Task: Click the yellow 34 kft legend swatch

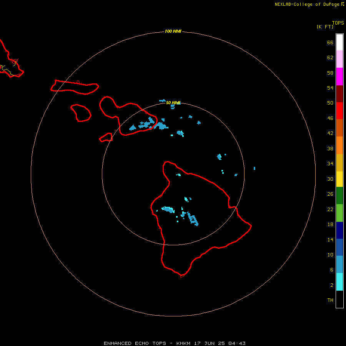Action: pos(339,179)
